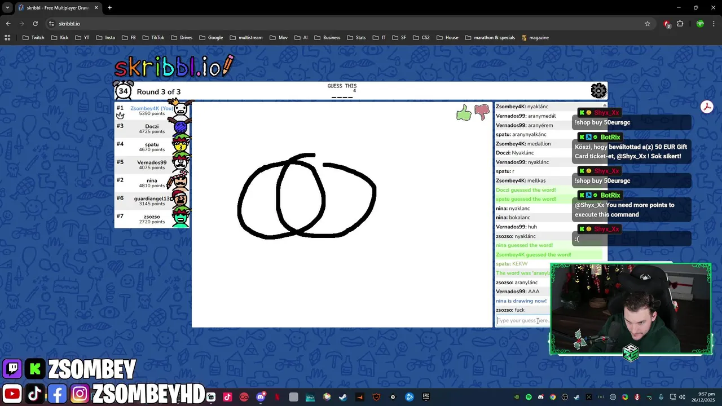Give the drawing a thumbs up
Screen dimensions: 722x406
[x=464, y=113]
